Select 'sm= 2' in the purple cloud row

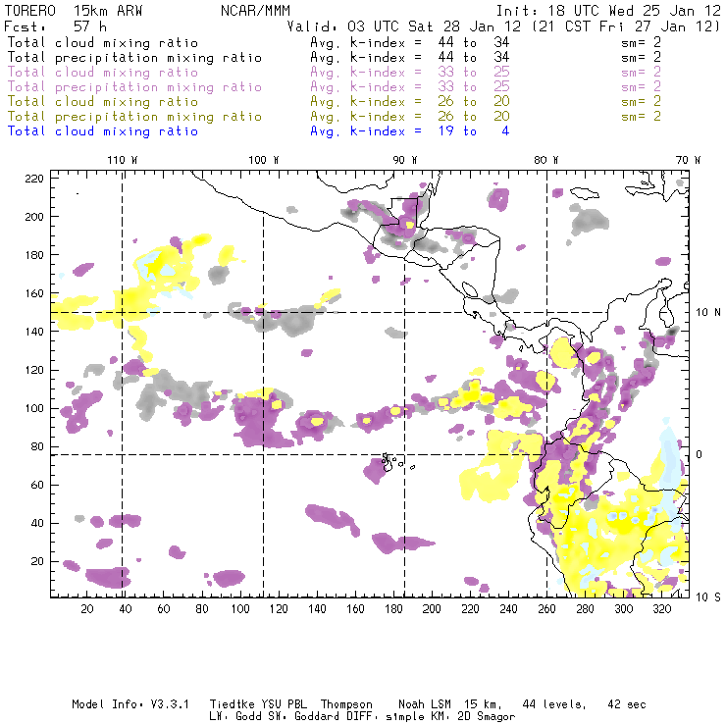pos(641,73)
